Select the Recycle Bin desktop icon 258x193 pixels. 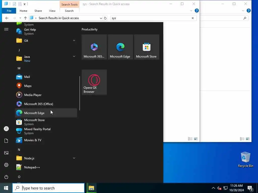point(245,160)
